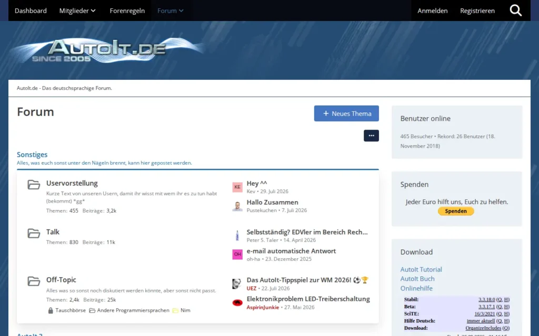Open the Tauschbörse subforum
Screen dimensions: 539x336
coord(71,310)
